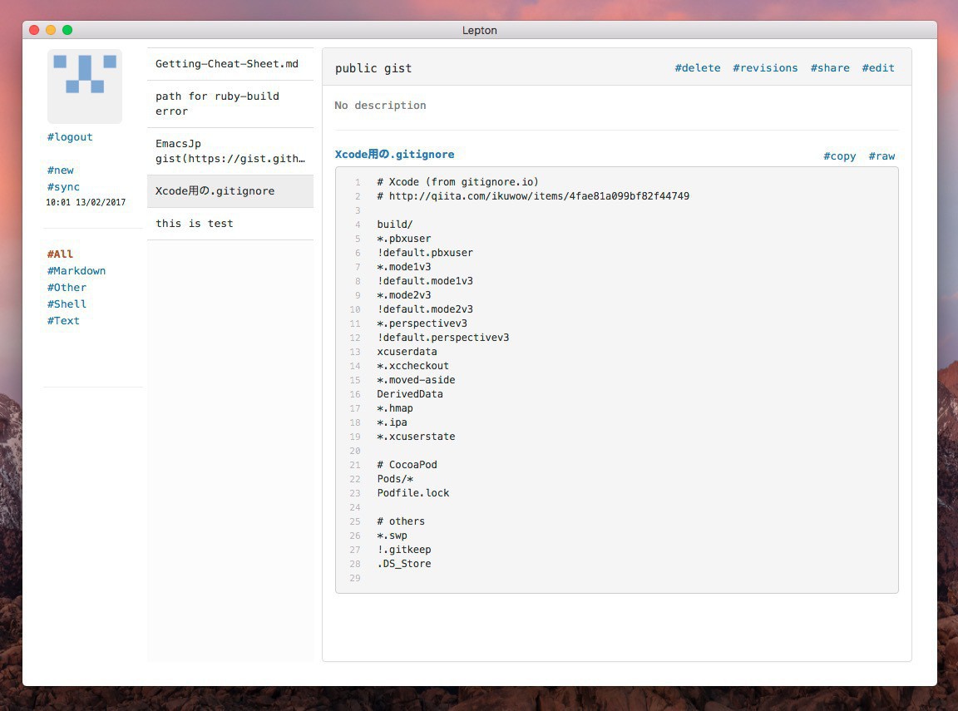Image resolution: width=958 pixels, height=711 pixels.
Task: Log out using the #logout link
Action: [70, 137]
